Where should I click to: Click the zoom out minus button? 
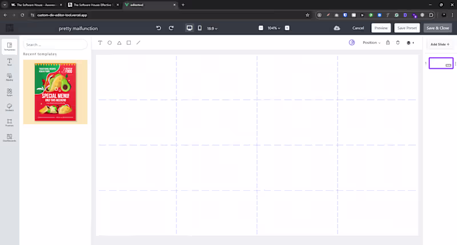coord(261,28)
